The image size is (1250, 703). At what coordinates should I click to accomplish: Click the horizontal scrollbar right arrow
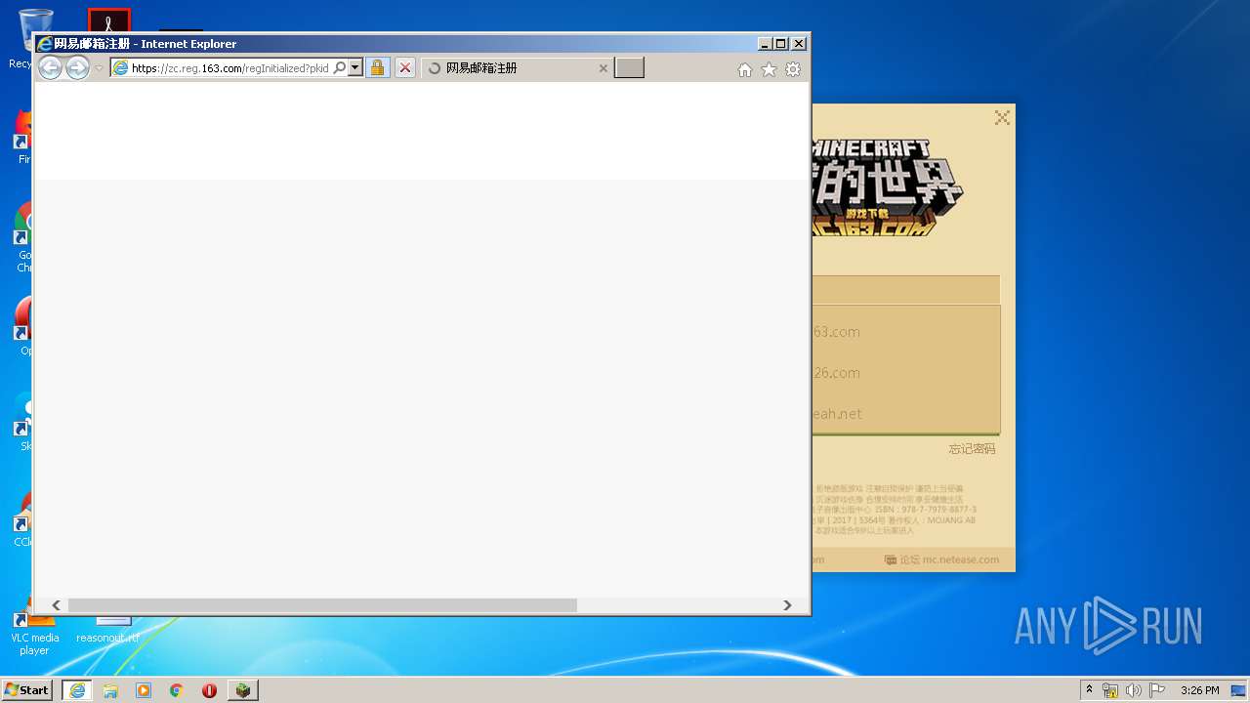pos(787,605)
